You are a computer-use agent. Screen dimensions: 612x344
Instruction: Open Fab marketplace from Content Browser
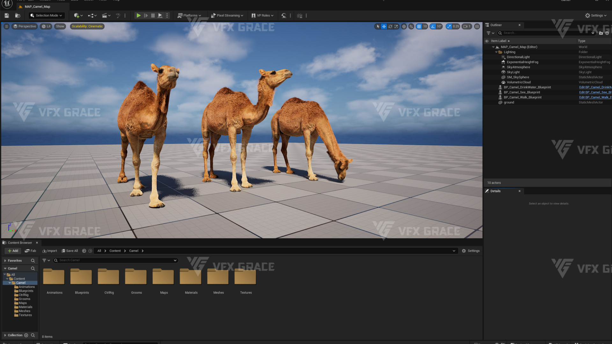point(31,251)
